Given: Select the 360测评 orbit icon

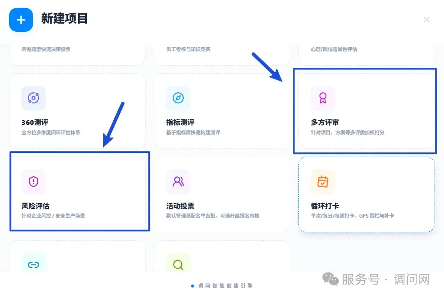Looking at the screenshot, I should pos(33,98).
